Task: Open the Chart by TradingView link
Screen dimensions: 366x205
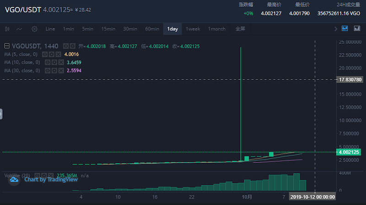Action: tap(51, 179)
